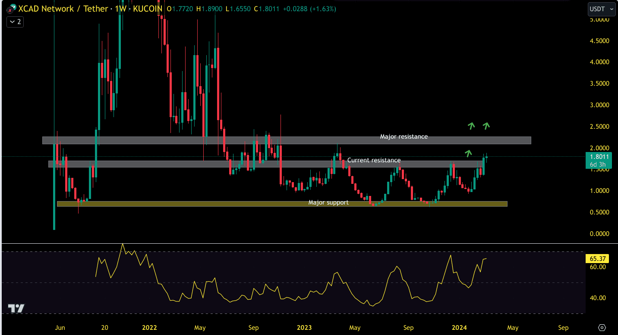Click the 1.0000 price axis label

point(600,191)
